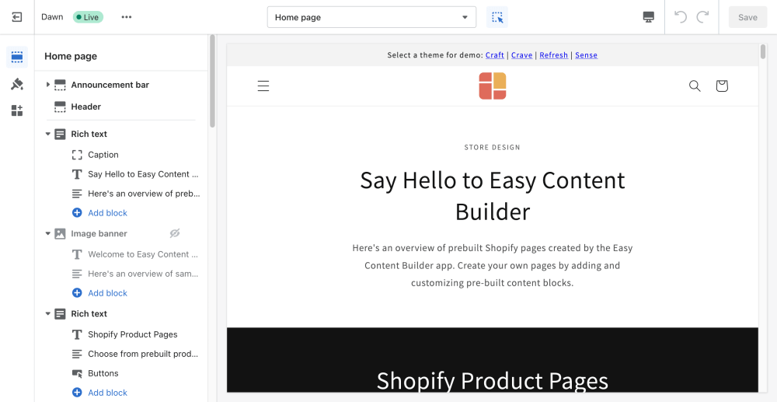Screen dimensions: 777x402
Task: Click the undo arrow icon
Action: pyautogui.click(x=681, y=17)
